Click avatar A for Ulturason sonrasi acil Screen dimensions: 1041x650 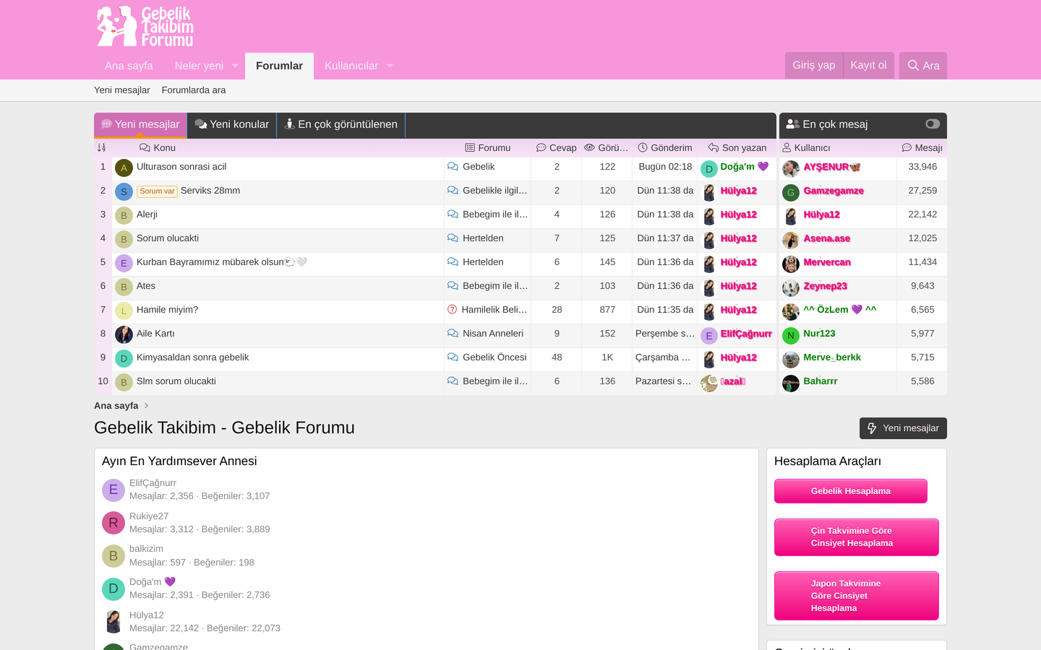pos(124,168)
